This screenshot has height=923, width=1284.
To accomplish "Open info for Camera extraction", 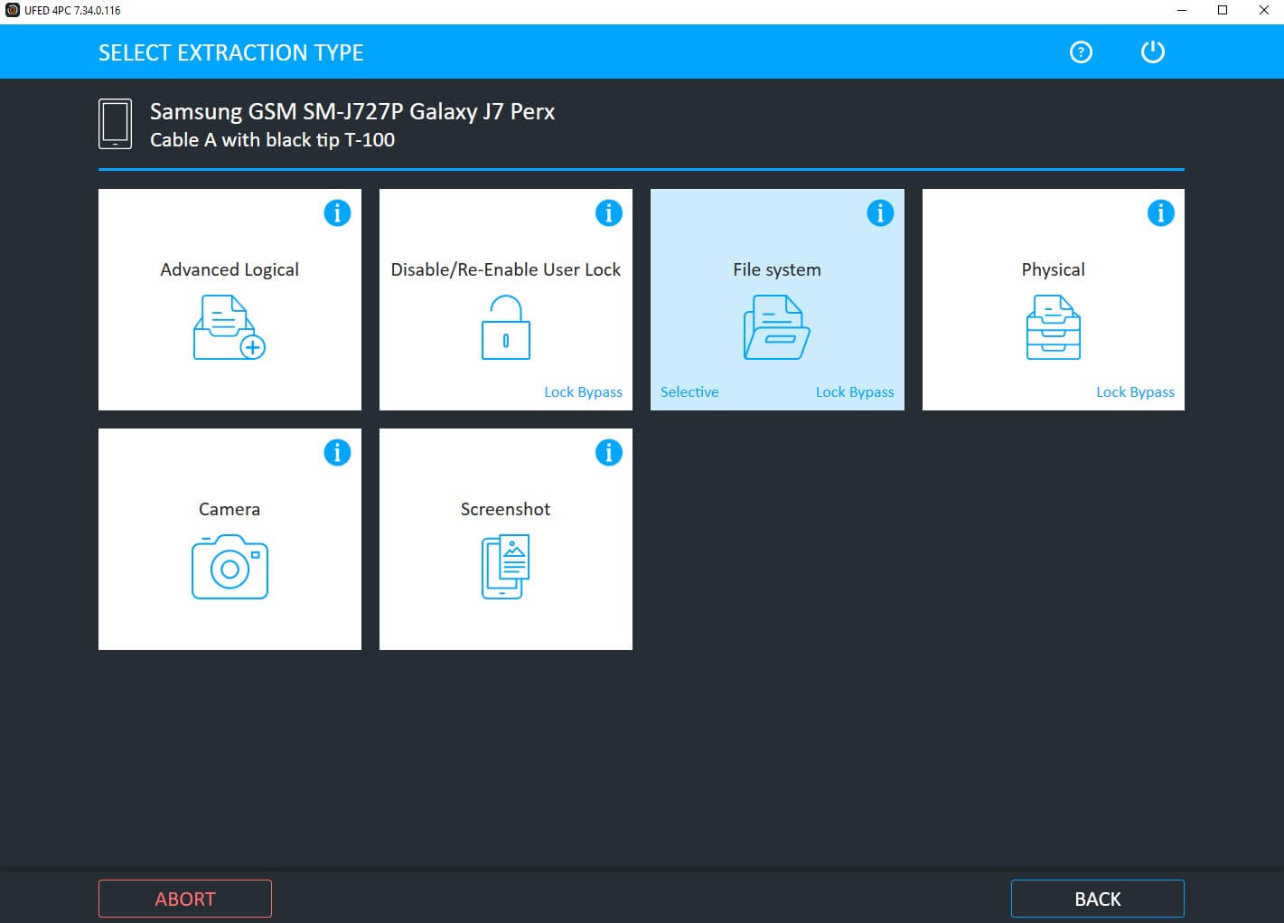I will point(337,452).
